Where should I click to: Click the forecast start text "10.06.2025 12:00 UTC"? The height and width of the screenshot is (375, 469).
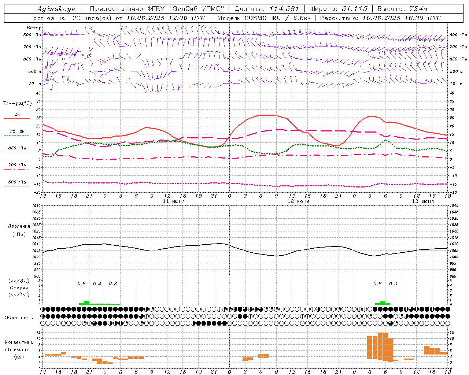coord(166,18)
